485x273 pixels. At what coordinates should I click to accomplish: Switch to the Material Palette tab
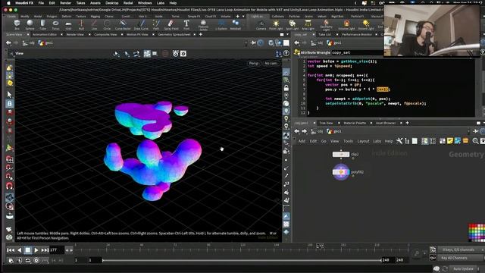click(x=355, y=123)
